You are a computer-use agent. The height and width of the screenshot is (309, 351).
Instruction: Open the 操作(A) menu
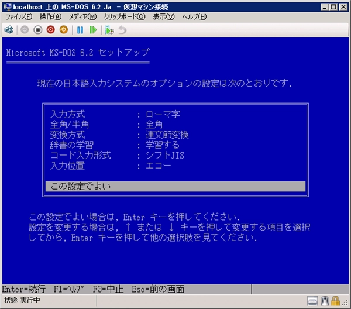point(50,17)
